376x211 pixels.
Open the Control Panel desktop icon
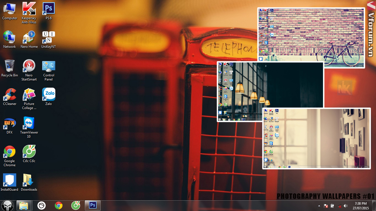point(49,70)
